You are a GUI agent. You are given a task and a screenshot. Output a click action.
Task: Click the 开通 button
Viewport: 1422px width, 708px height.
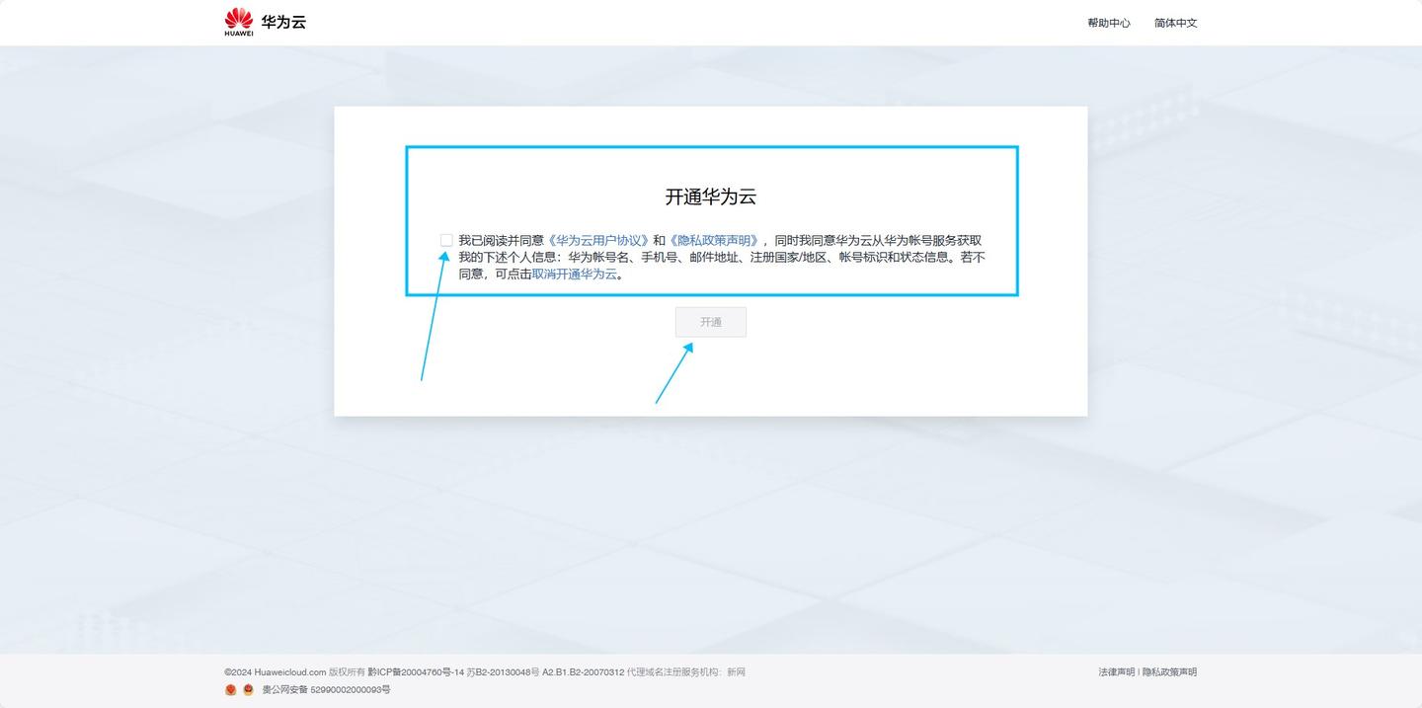(x=711, y=322)
